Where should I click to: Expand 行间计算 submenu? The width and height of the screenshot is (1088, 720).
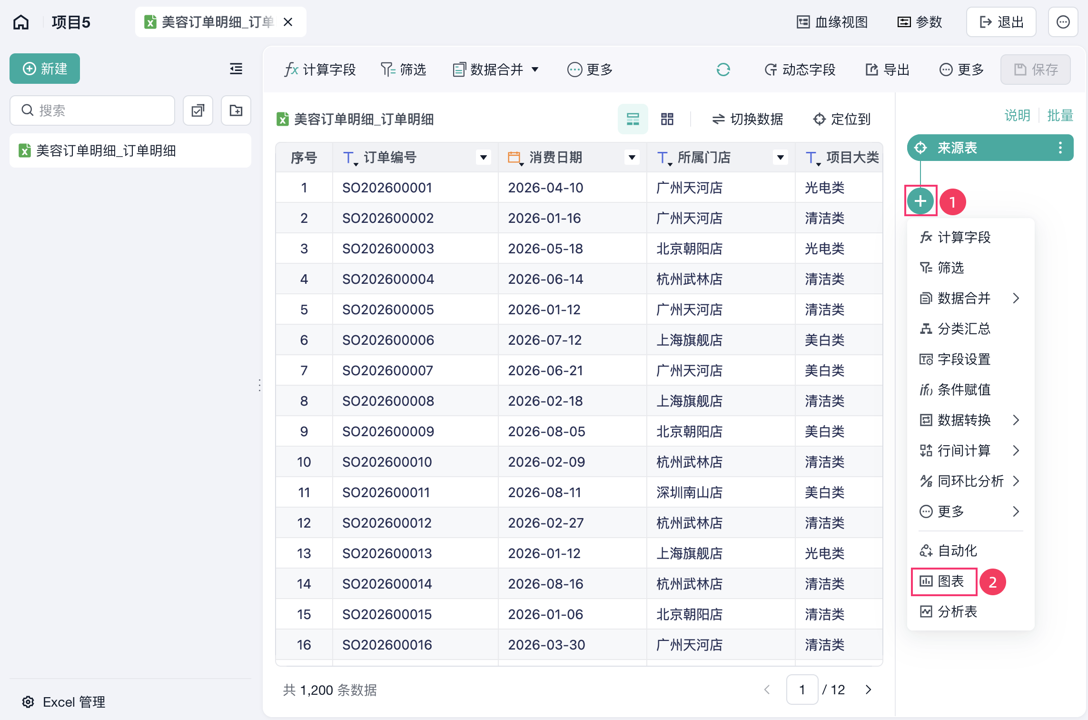[x=971, y=450]
